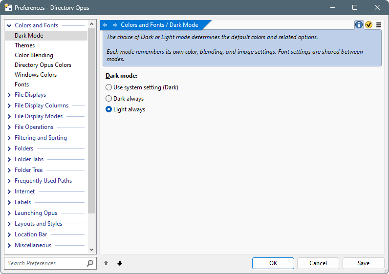
Task: Click the Save button
Action: (x=363, y=263)
